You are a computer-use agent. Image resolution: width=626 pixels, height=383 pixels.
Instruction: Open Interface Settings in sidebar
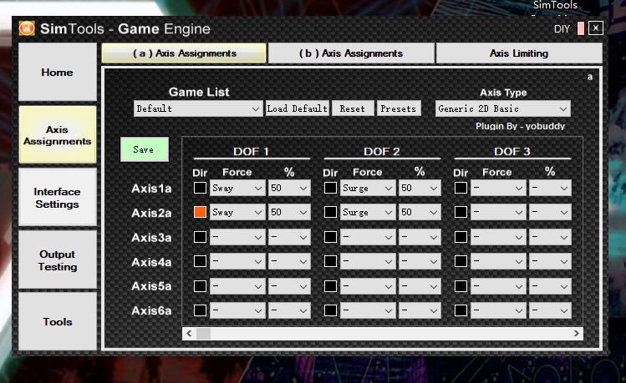click(x=57, y=197)
